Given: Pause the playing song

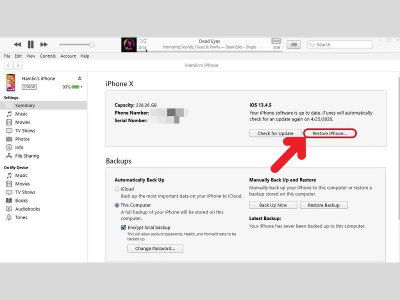Looking at the screenshot, I should tap(30, 44).
